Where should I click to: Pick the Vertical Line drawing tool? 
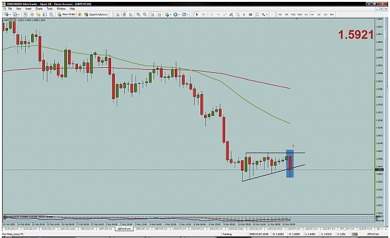click(212, 14)
